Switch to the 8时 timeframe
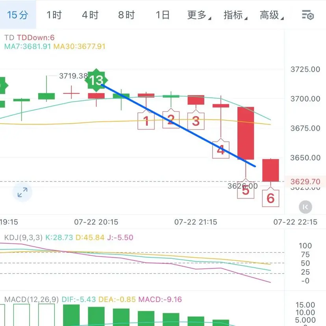The image size is (326, 326). coord(126,15)
